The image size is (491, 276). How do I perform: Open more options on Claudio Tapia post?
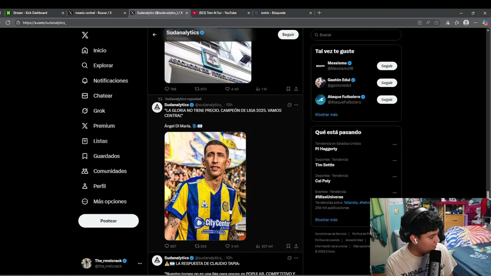(x=296, y=258)
